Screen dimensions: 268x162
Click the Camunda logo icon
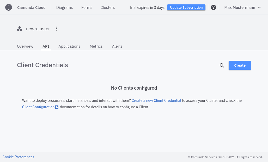coord(9,8)
